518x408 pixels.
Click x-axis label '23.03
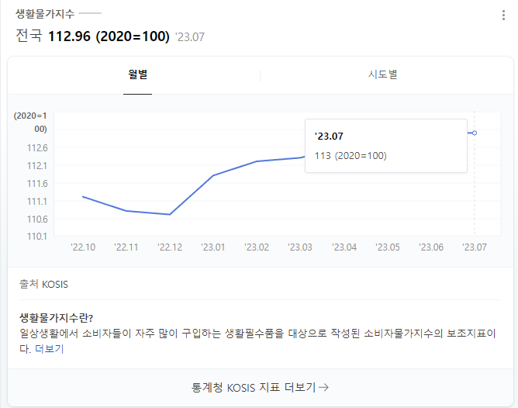point(300,247)
